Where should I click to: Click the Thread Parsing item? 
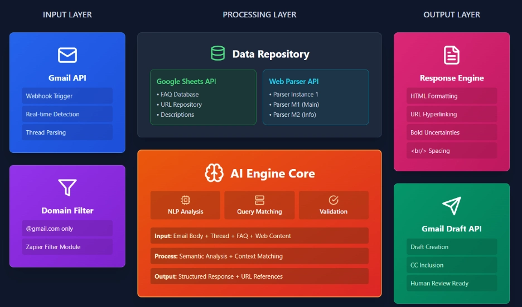click(x=67, y=132)
